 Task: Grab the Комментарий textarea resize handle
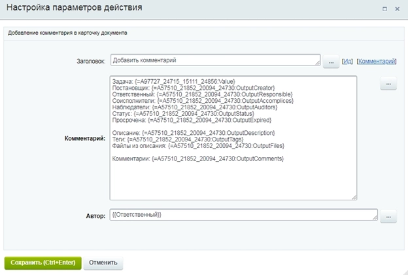(354, 196)
